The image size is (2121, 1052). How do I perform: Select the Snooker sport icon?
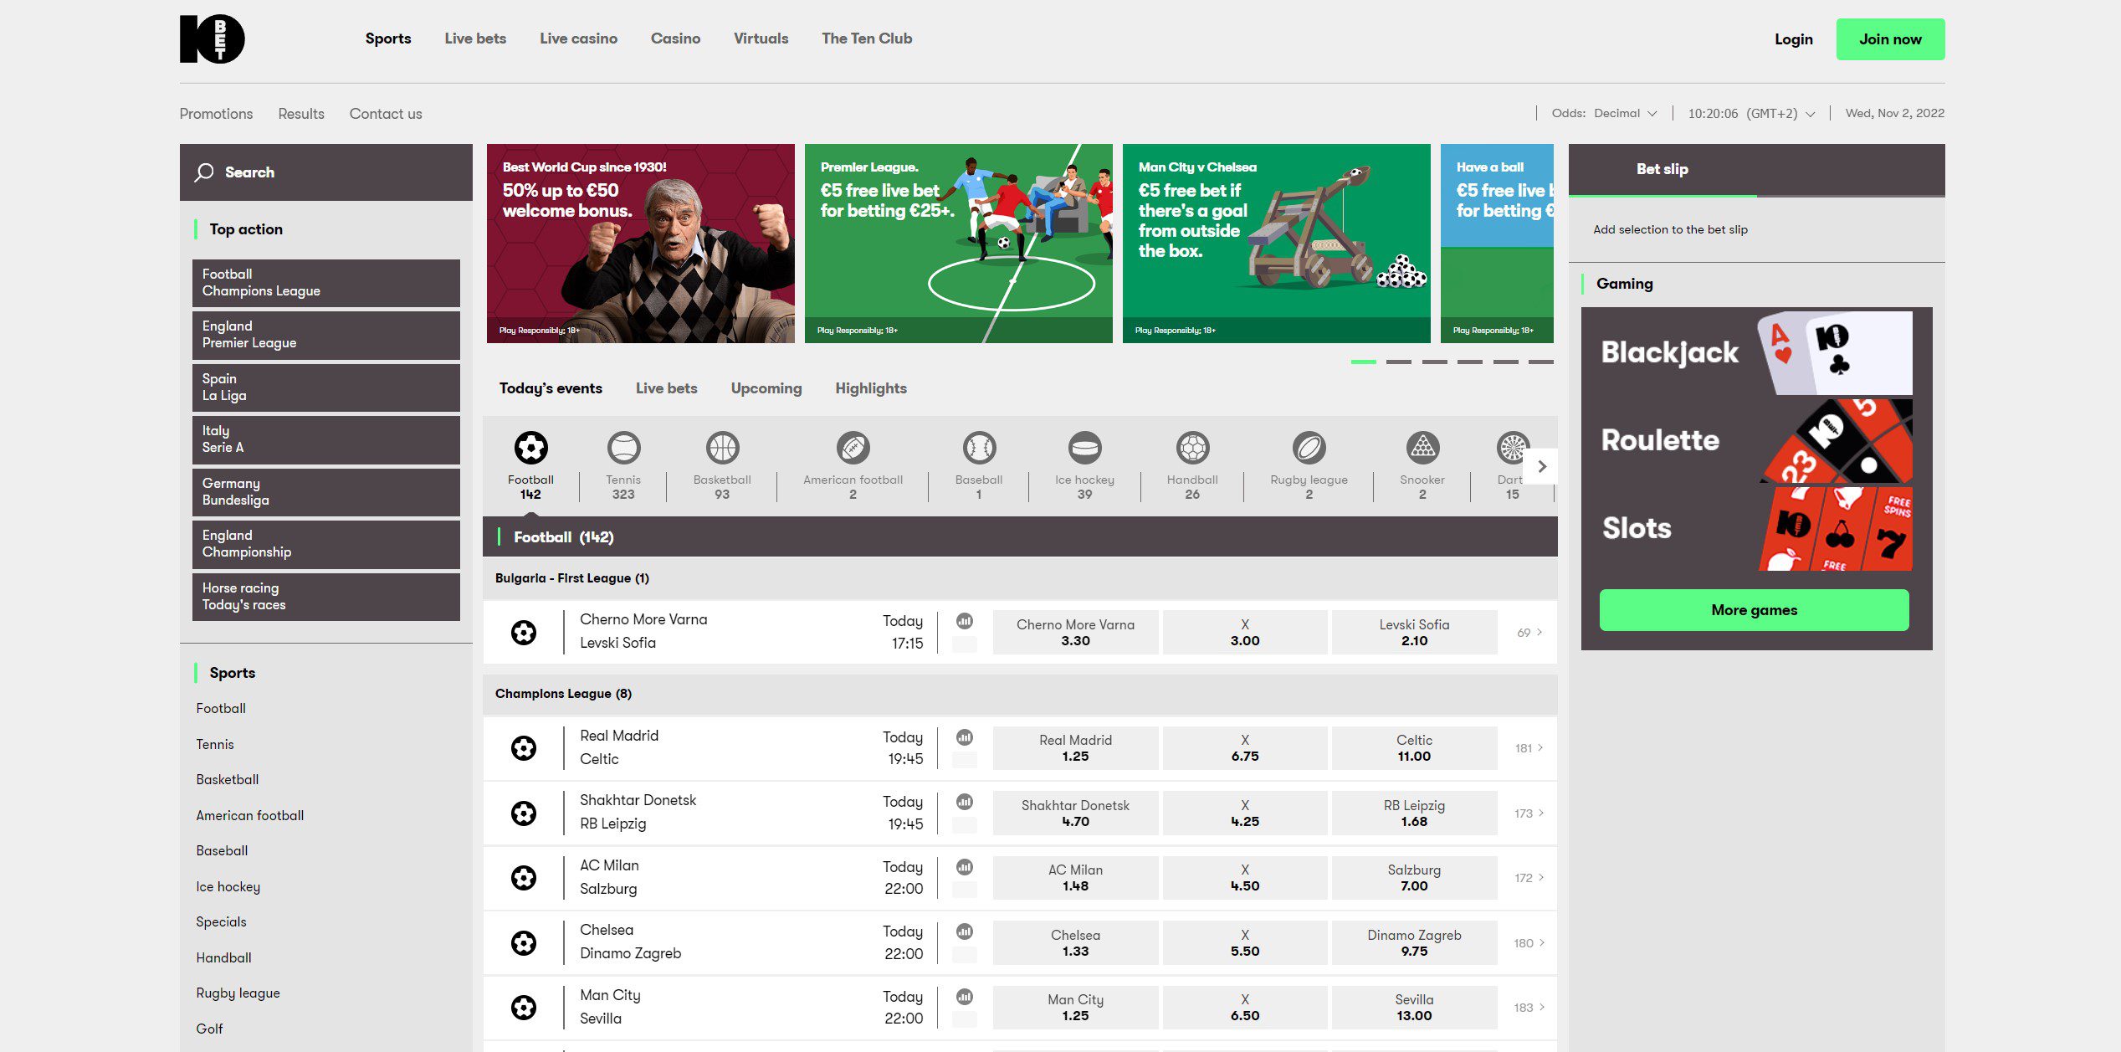1422,448
